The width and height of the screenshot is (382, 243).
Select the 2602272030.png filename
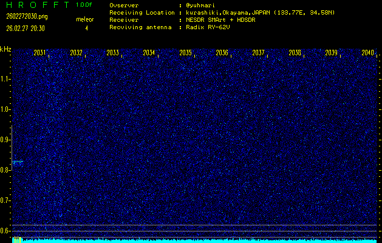pos(26,16)
